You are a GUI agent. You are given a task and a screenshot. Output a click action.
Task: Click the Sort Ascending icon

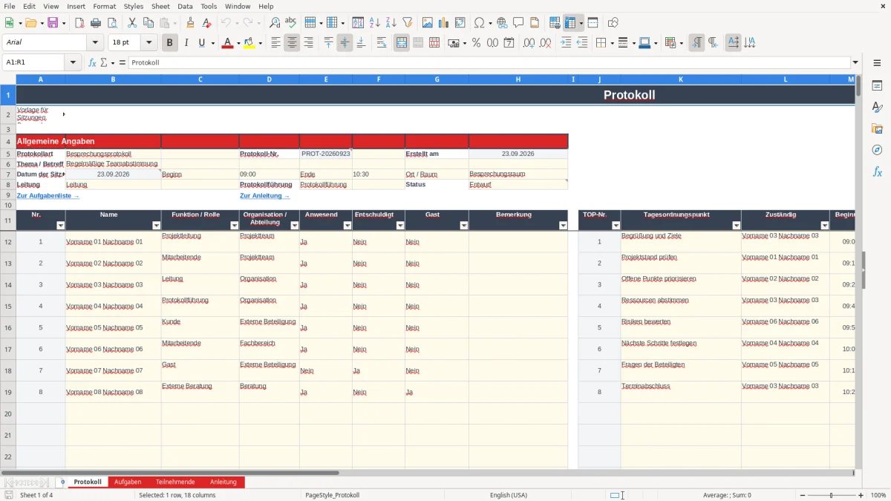click(375, 23)
